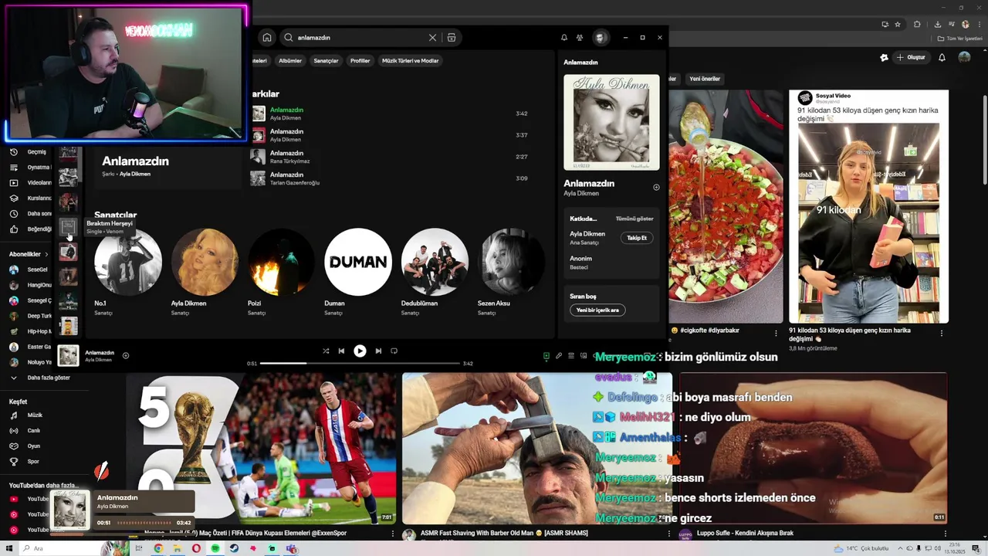The height and width of the screenshot is (556, 988).
Task: Open the Dedublüman artist circle
Action: [435, 262]
